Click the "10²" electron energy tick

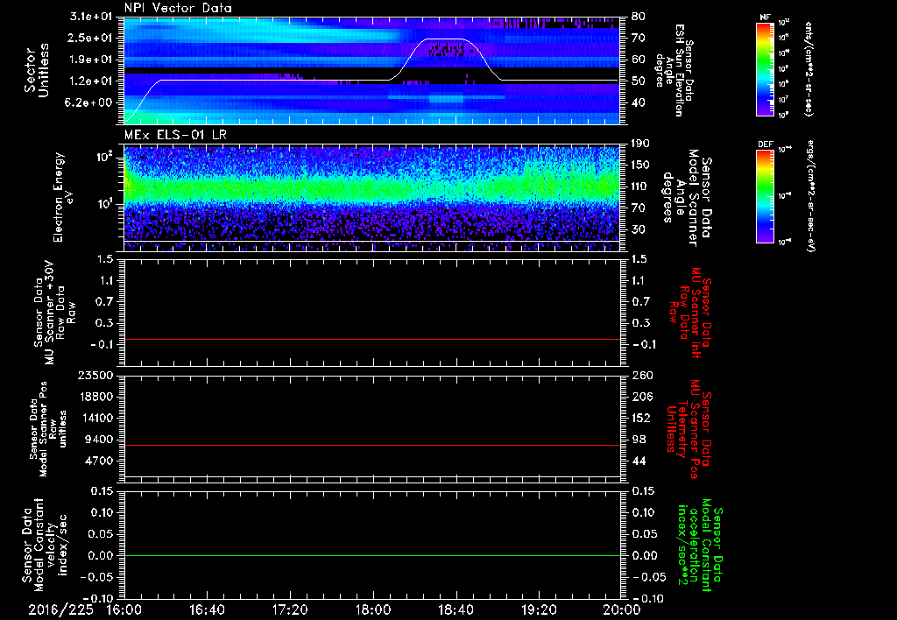click(104, 156)
